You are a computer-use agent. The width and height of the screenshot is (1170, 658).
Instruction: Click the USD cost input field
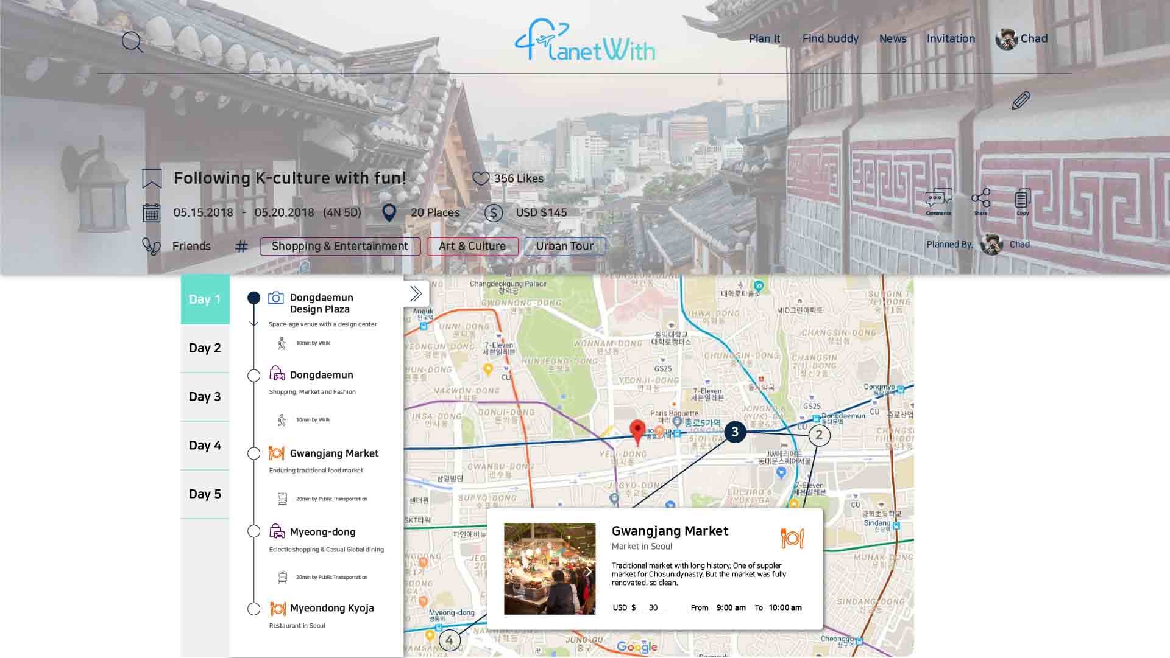[x=653, y=607]
